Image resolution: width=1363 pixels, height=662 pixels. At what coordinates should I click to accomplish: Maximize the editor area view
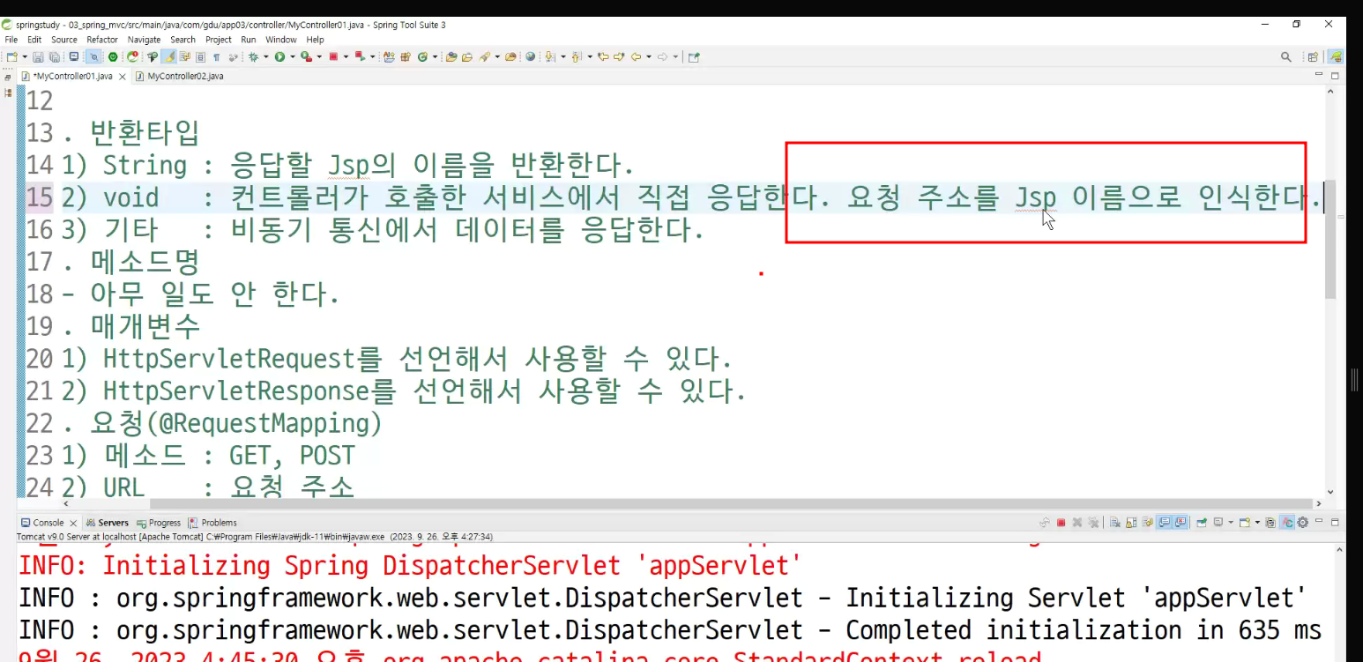pyautogui.click(x=1335, y=76)
